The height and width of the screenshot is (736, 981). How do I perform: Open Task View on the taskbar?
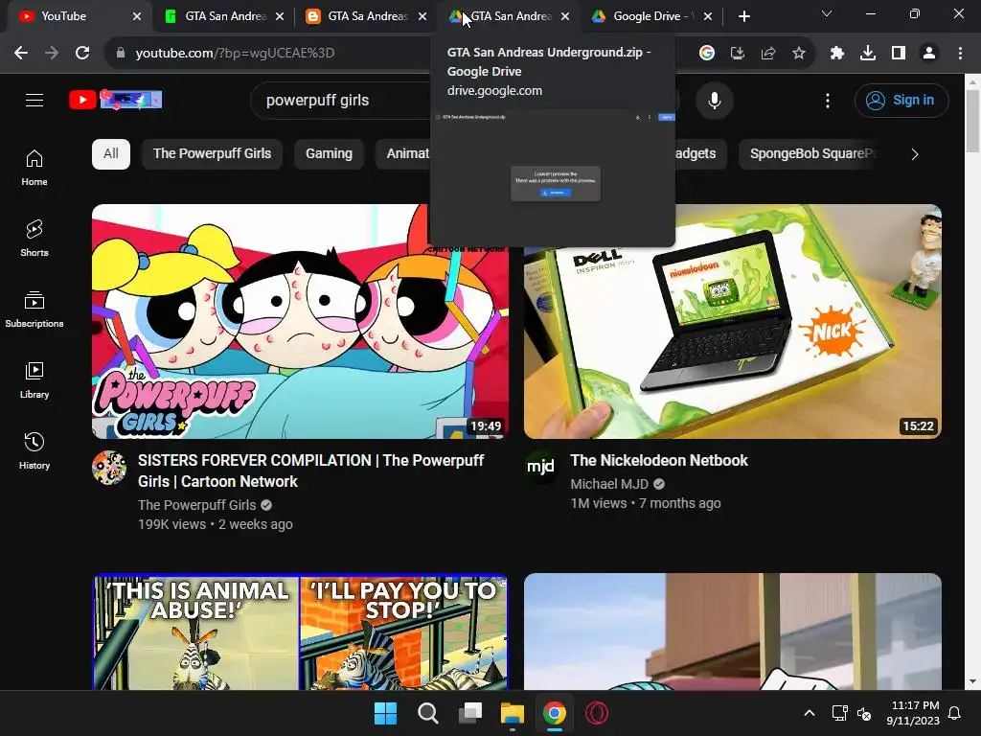[469, 713]
